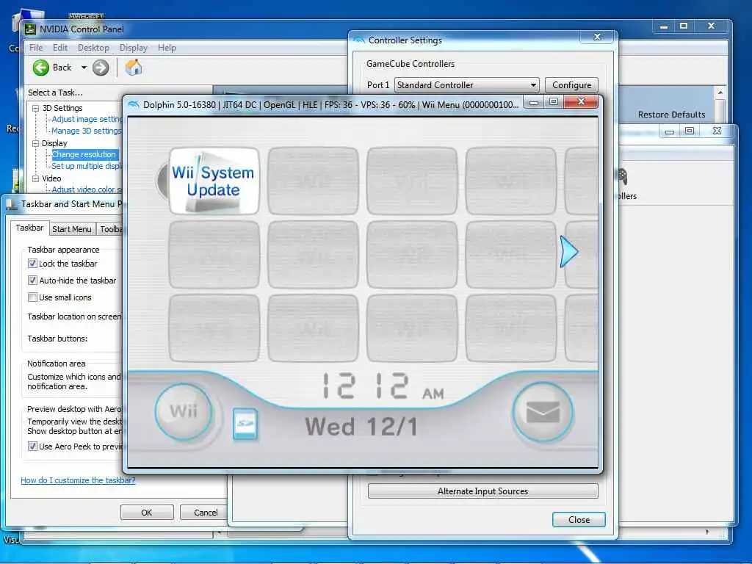Switch to the Start Menu tab
This screenshot has height=564, width=752.
click(x=72, y=229)
